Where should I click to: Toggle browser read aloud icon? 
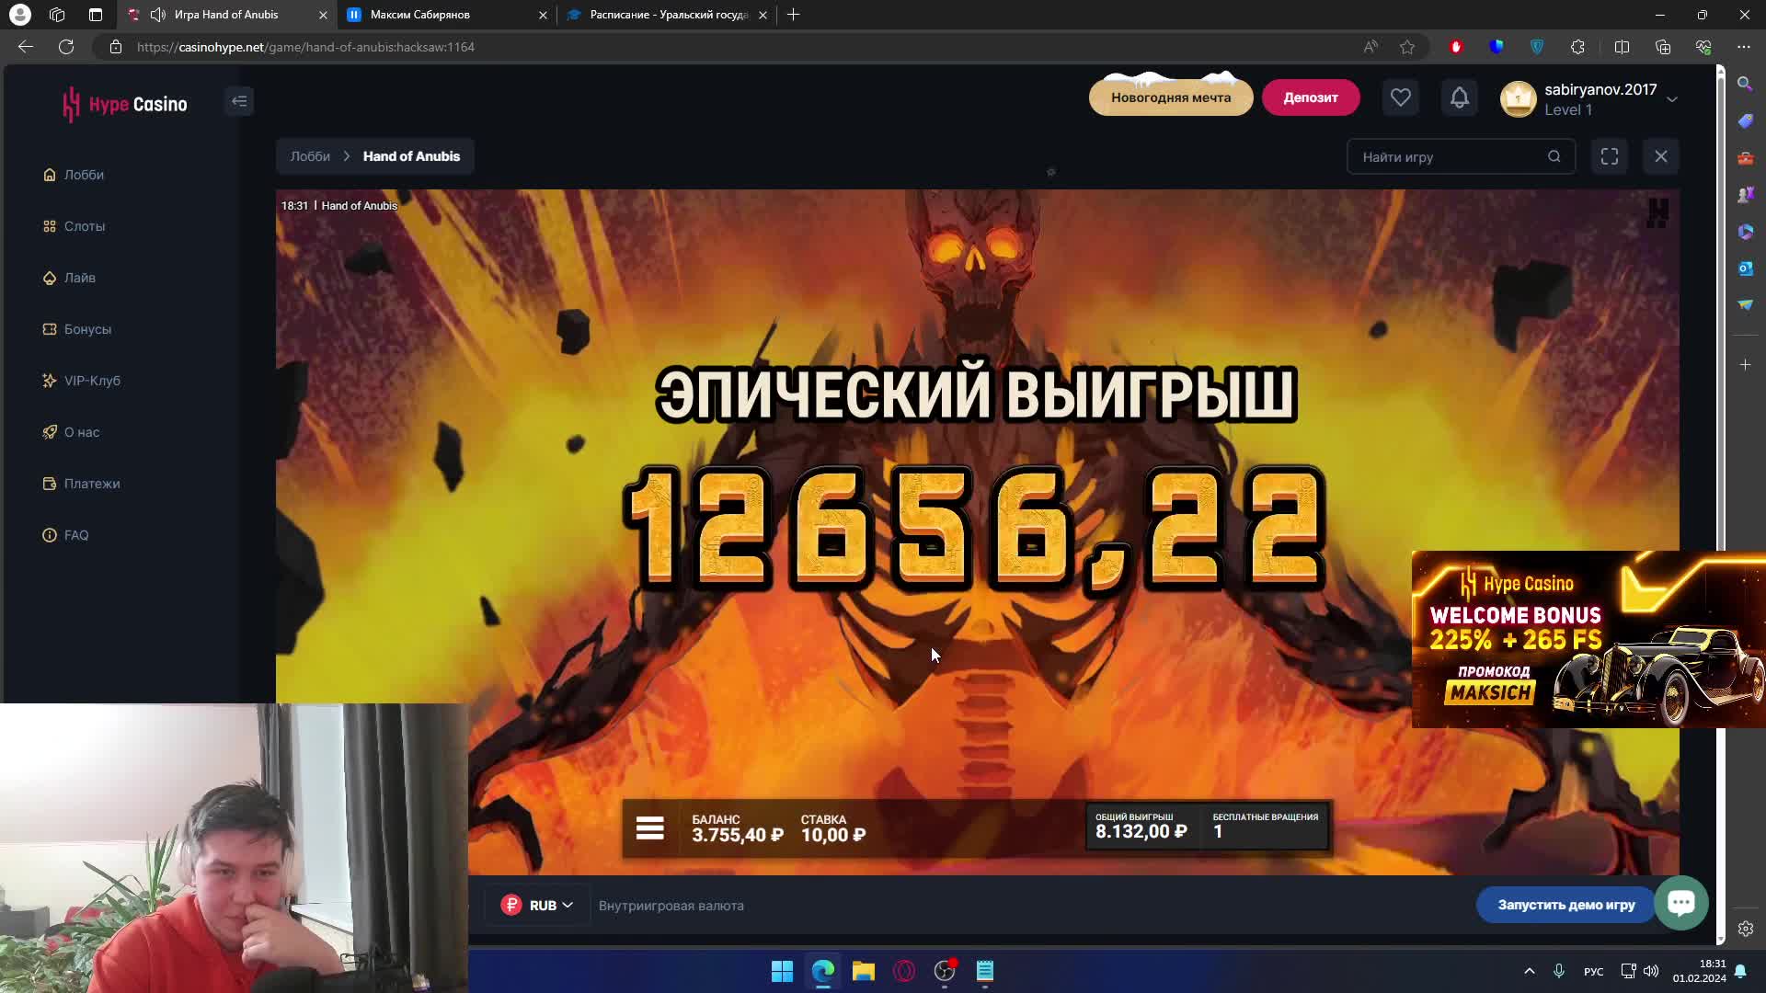point(1370,47)
